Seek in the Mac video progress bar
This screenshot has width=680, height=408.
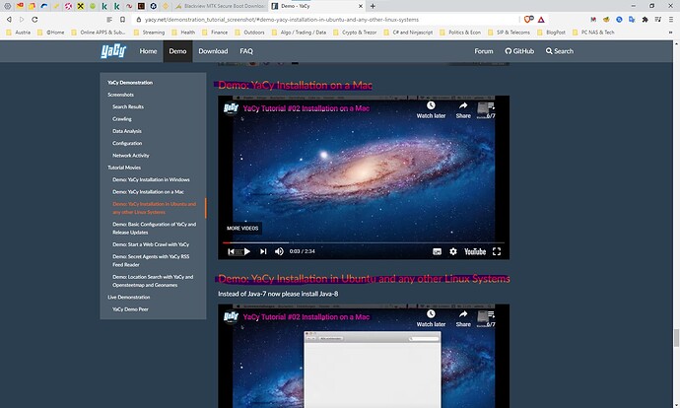coord(364,242)
